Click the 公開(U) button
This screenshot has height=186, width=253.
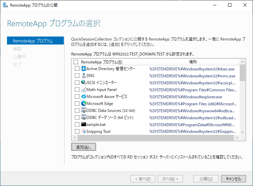pyautogui.click(x=206, y=179)
